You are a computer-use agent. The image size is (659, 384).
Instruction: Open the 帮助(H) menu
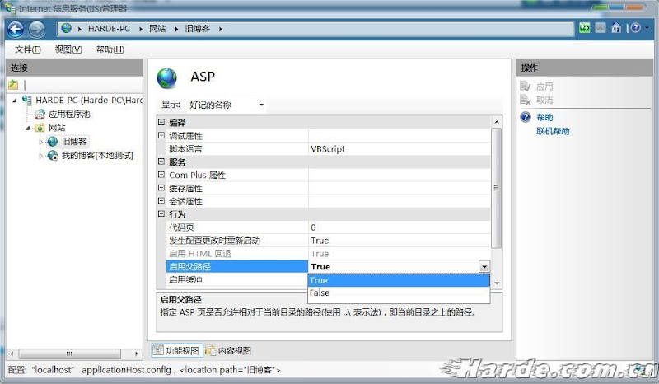110,49
